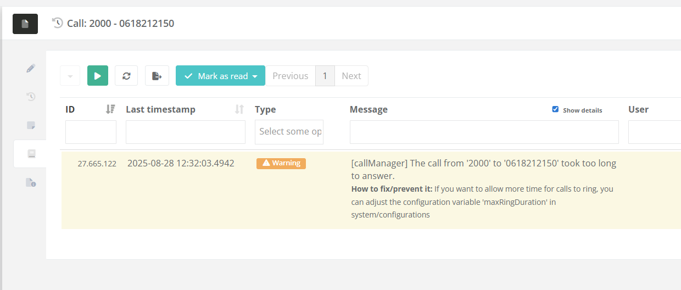
Task: Click the document icon in the header
Action: coord(25,24)
